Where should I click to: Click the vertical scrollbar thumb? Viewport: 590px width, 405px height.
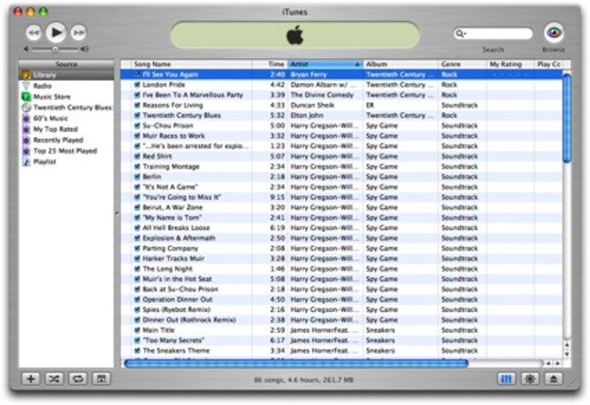[x=567, y=118]
